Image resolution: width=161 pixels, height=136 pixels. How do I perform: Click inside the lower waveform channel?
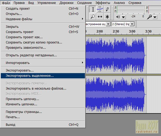116,94
